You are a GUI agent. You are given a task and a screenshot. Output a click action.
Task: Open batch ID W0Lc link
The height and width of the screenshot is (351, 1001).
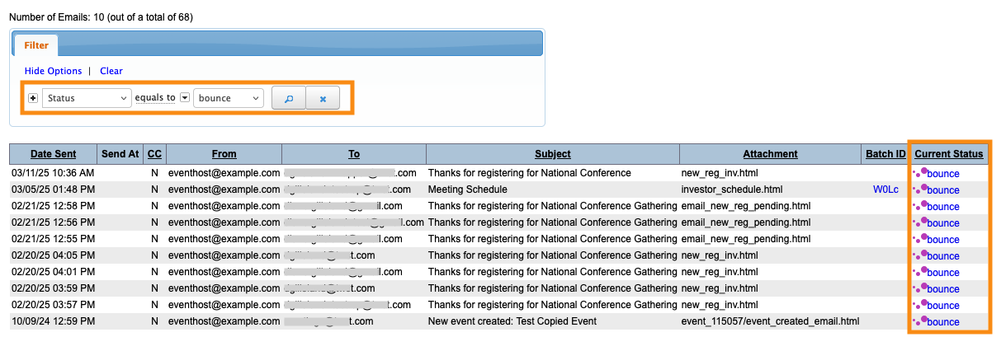(886, 190)
